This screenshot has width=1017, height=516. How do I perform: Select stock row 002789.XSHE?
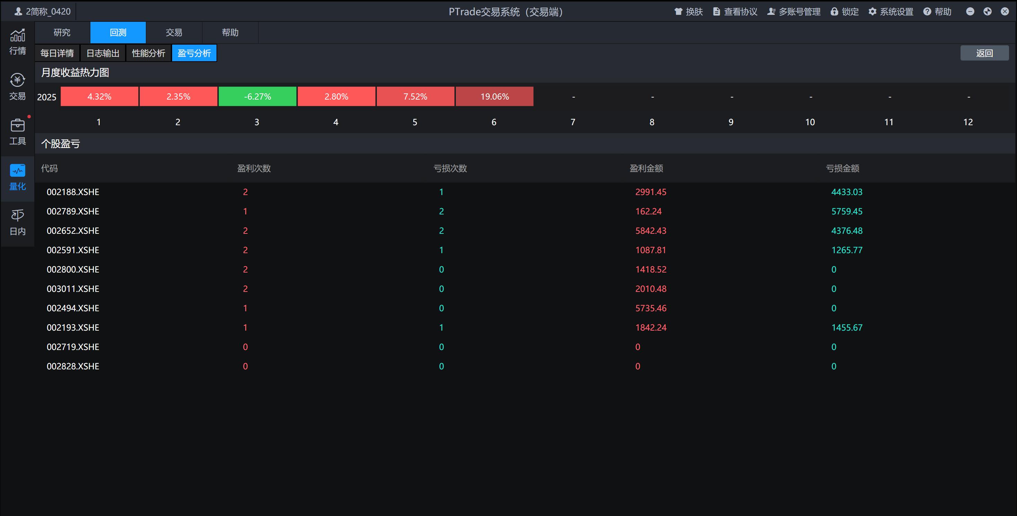tap(525, 211)
